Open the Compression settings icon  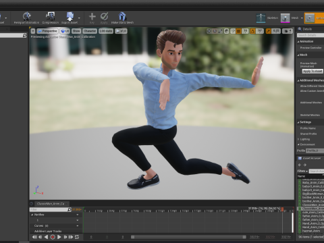pos(50,17)
